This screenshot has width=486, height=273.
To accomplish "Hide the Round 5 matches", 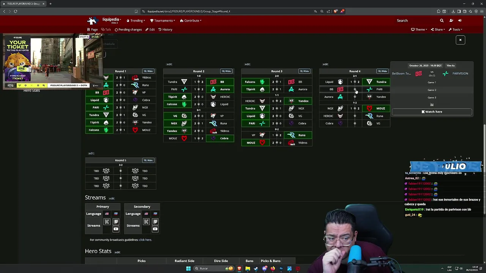I will click(148, 160).
